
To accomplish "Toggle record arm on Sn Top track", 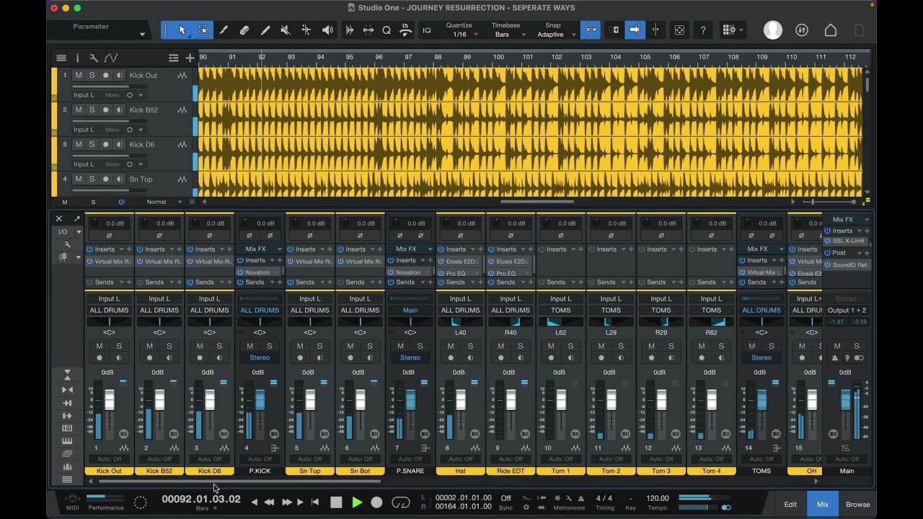I will coord(106,179).
